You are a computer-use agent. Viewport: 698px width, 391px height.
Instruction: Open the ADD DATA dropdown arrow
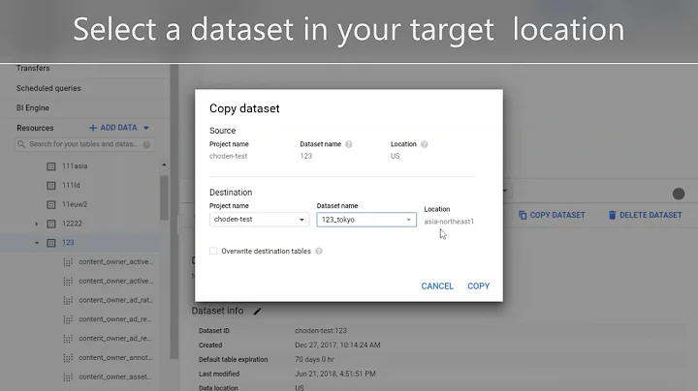click(x=146, y=128)
